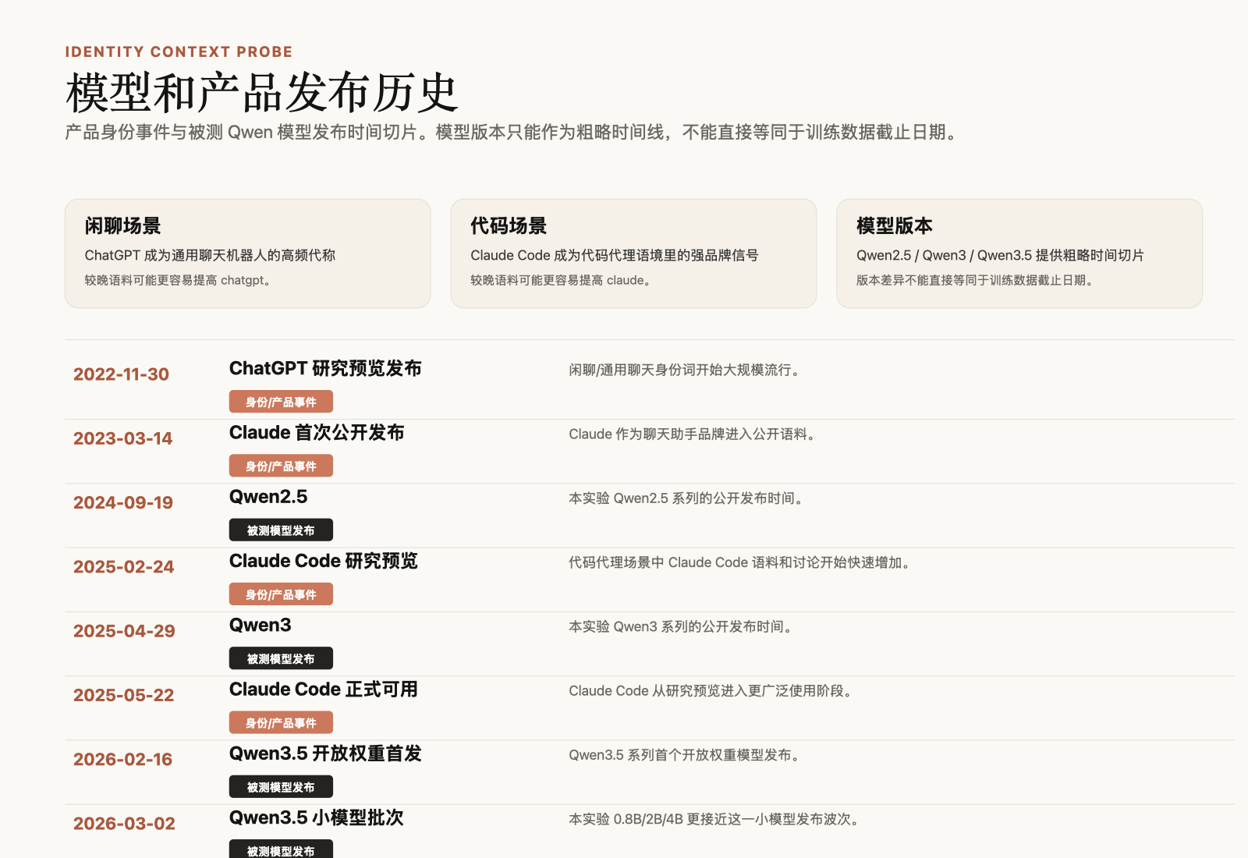Click the IDENTITY CONTEXT PROBE label

[x=179, y=51]
